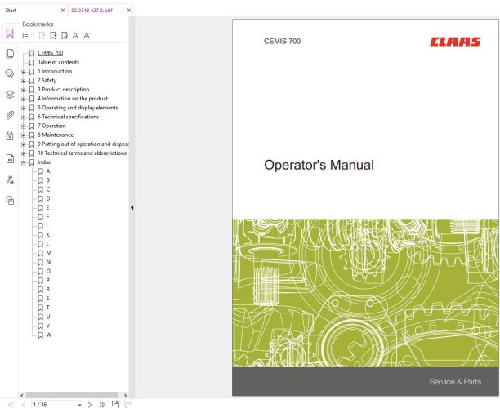Open Index entry K
This screenshot has height=408, width=500.
click(x=48, y=235)
